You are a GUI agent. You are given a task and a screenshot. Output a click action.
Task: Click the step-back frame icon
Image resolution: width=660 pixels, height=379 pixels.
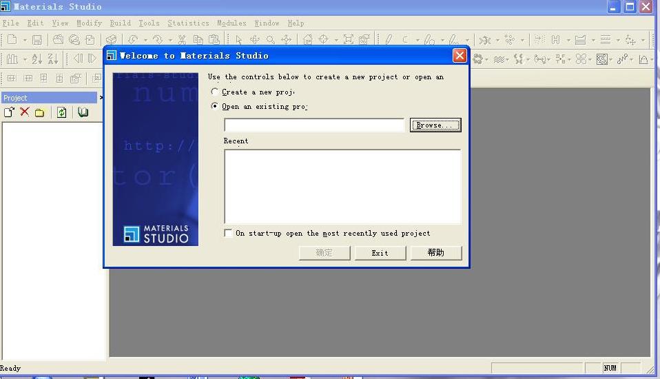click(x=79, y=59)
